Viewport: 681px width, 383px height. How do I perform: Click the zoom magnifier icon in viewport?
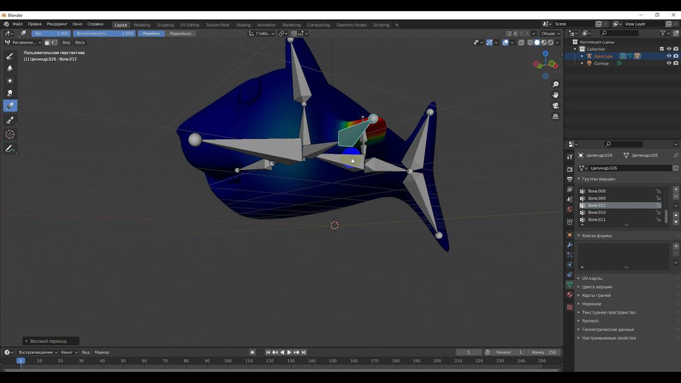pos(555,85)
